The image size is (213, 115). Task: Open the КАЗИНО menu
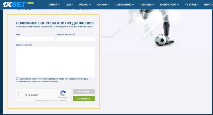[103, 5]
